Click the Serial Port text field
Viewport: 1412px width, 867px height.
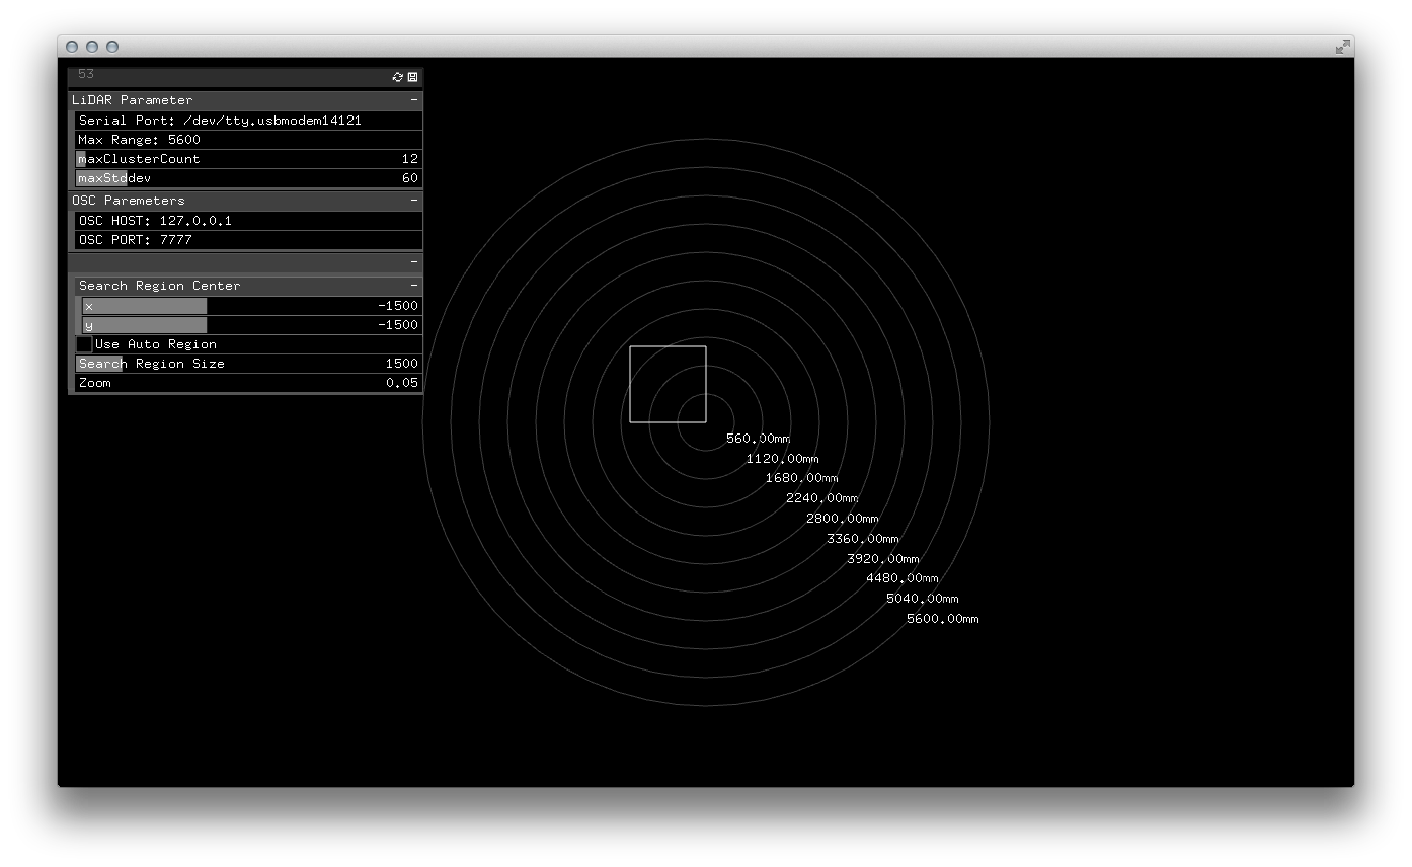pyautogui.click(x=248, y=121)
